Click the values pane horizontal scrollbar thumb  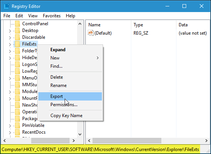[x=127, y=141]
